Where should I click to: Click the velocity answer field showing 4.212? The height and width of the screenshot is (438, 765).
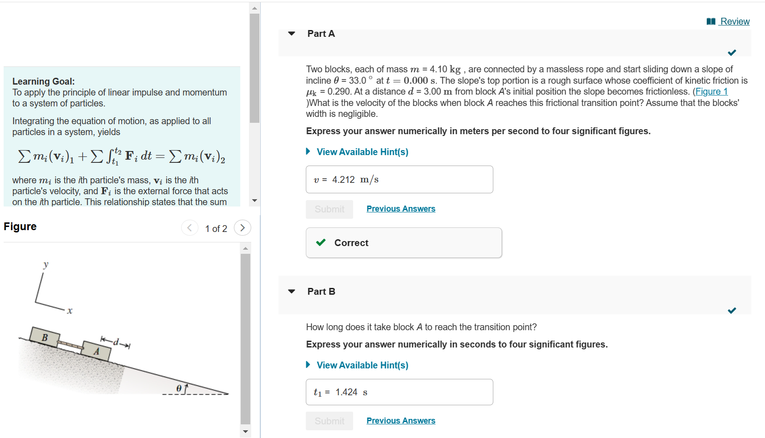click(x=399, y=179)
